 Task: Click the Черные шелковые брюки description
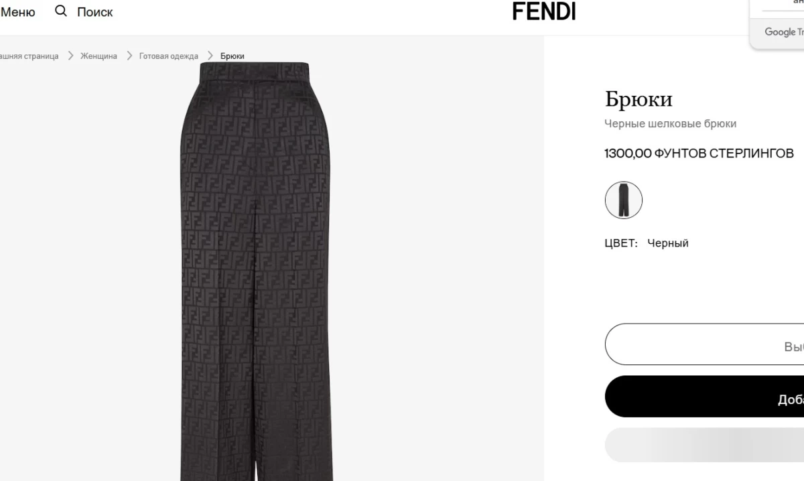click(670, 124)
